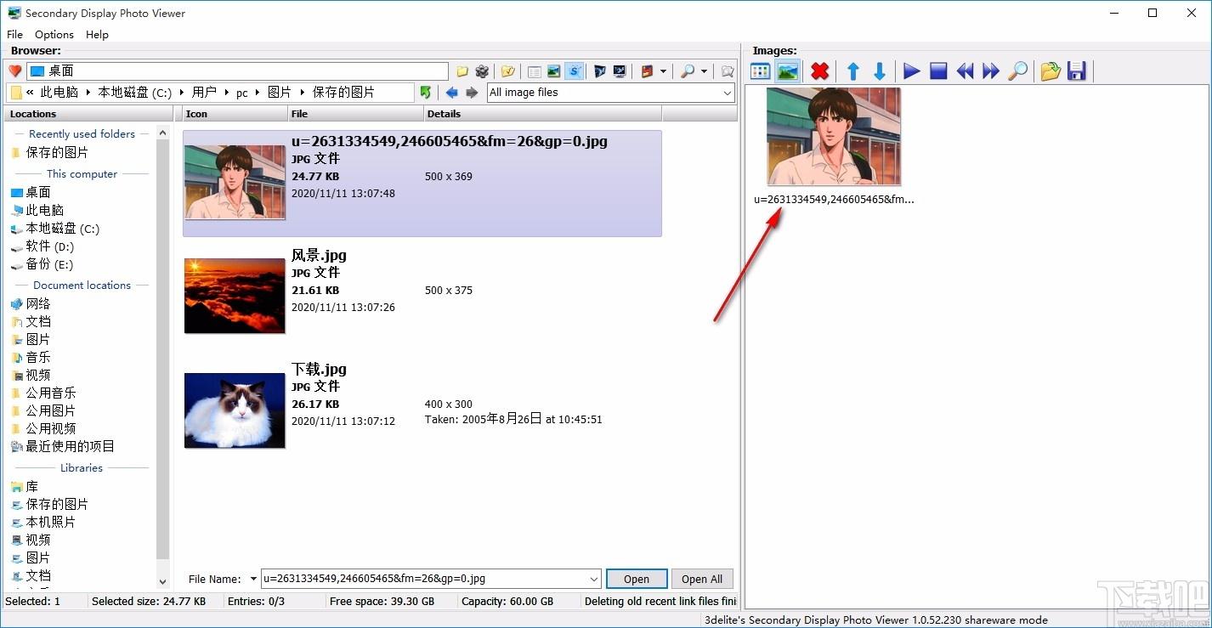This screenshot has height=628, width=1212.
Task: Save image list with the floppy disk icon
Action: tap(1077, 71)
